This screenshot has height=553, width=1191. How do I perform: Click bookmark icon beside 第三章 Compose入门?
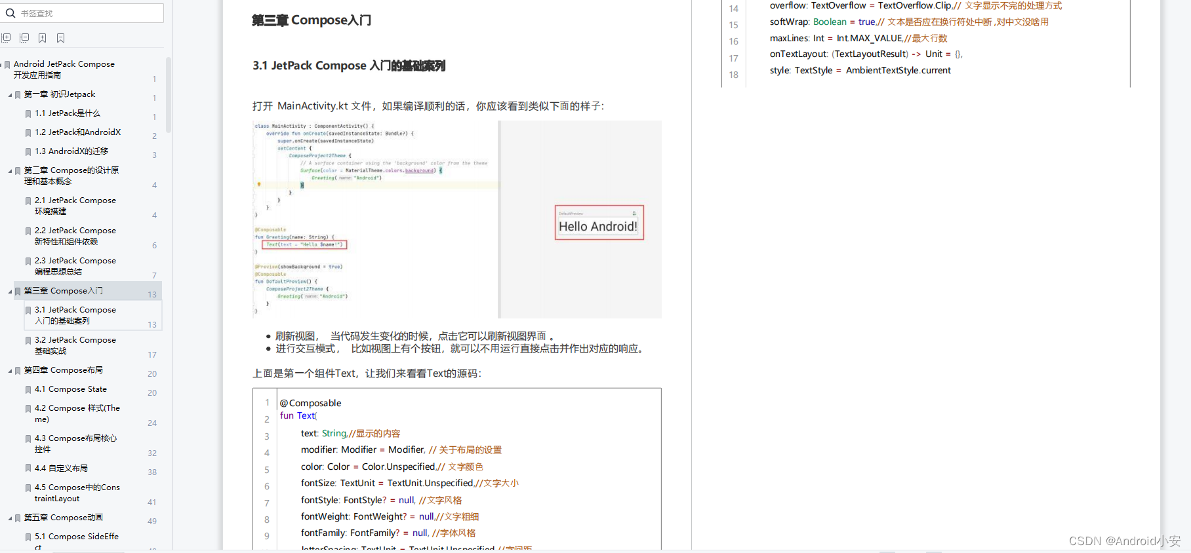coord(18,292)
